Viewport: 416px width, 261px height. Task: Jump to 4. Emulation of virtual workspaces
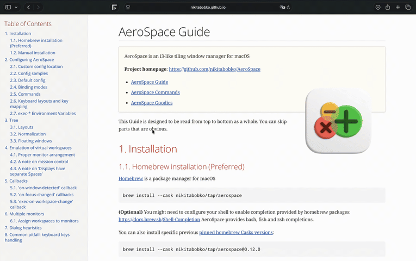coord(38,148)
